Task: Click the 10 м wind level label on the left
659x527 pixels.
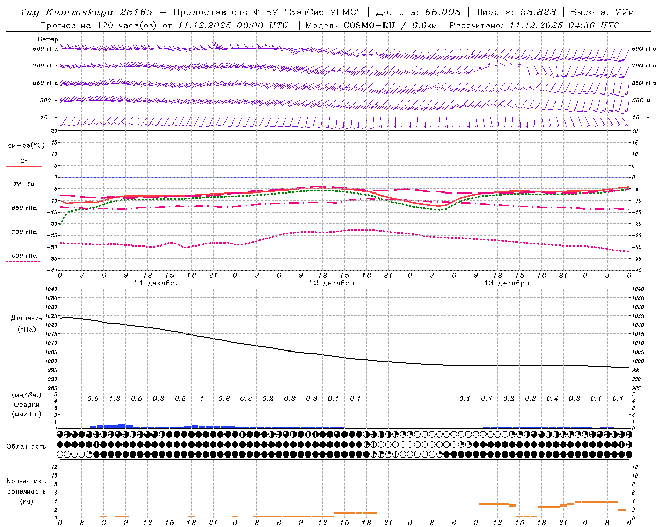Action: pyautogui.click(x=49, y=118)
